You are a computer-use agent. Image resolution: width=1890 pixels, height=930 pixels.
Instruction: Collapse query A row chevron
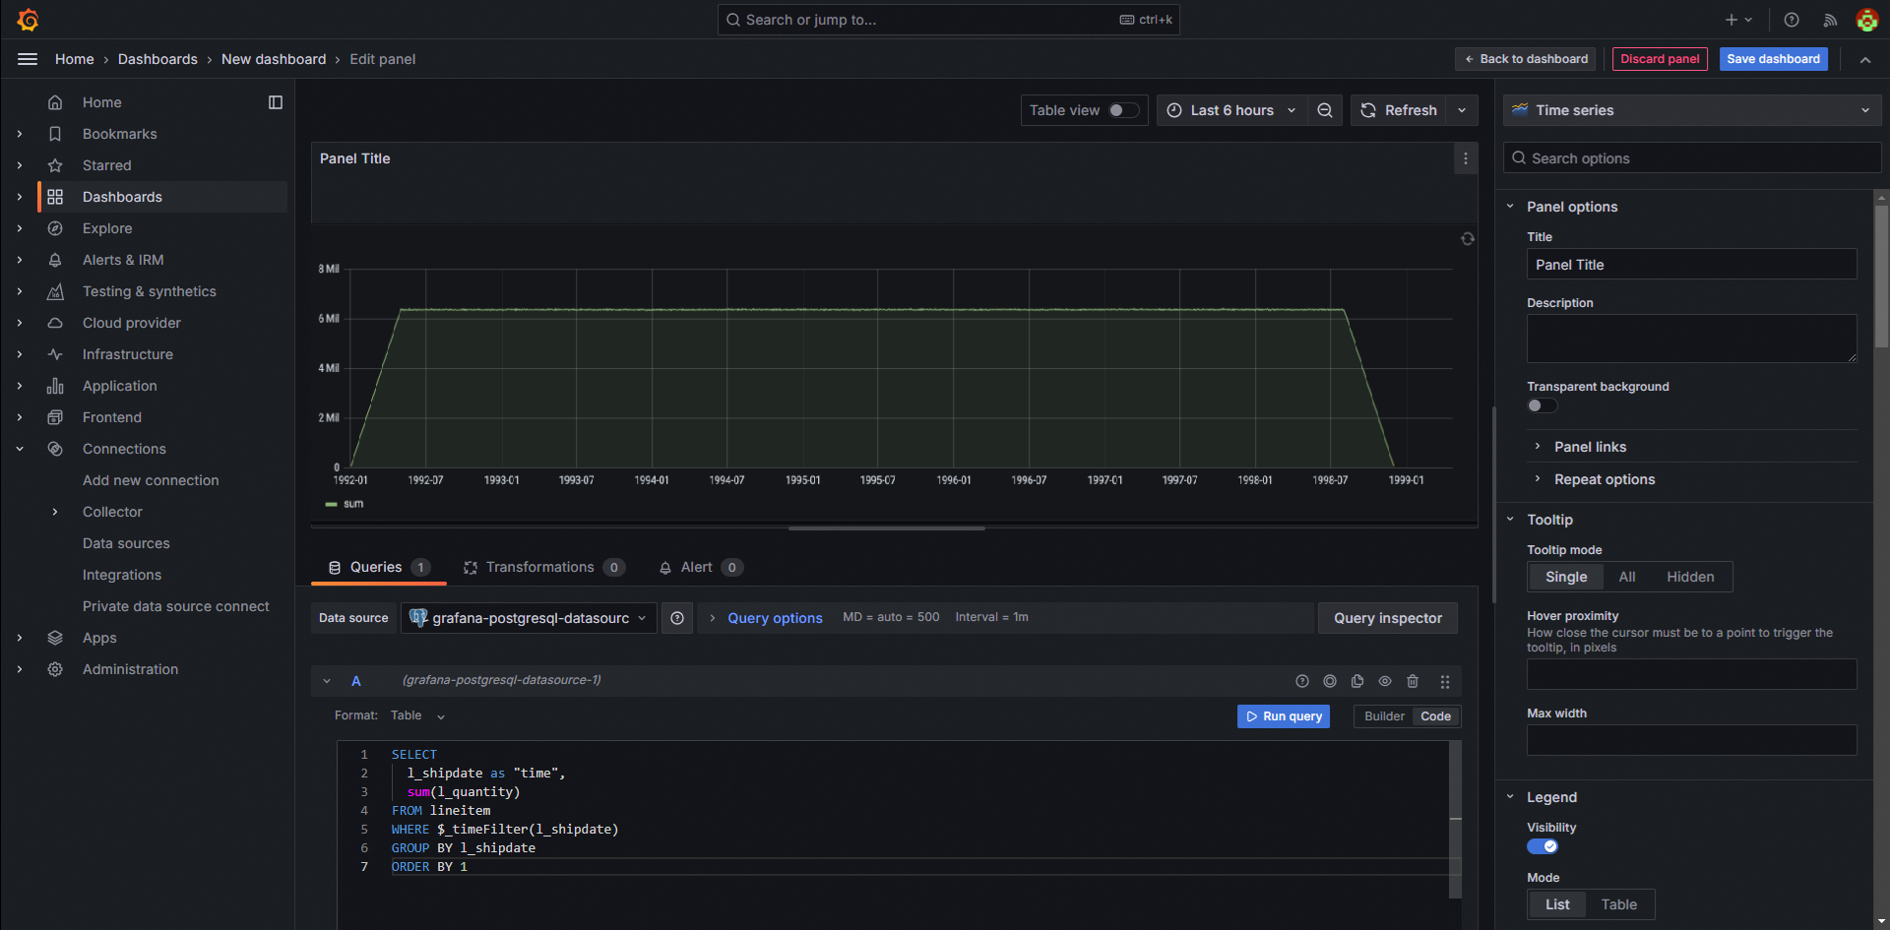coord(327,681)
